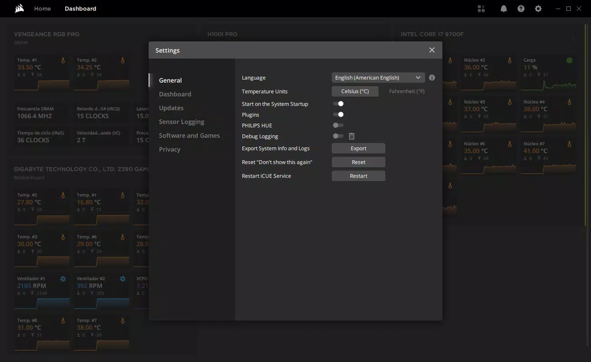Click thermometer icon on Núcleo #7 tile
This screenshot has height=362, width=591.
[569, 144]
